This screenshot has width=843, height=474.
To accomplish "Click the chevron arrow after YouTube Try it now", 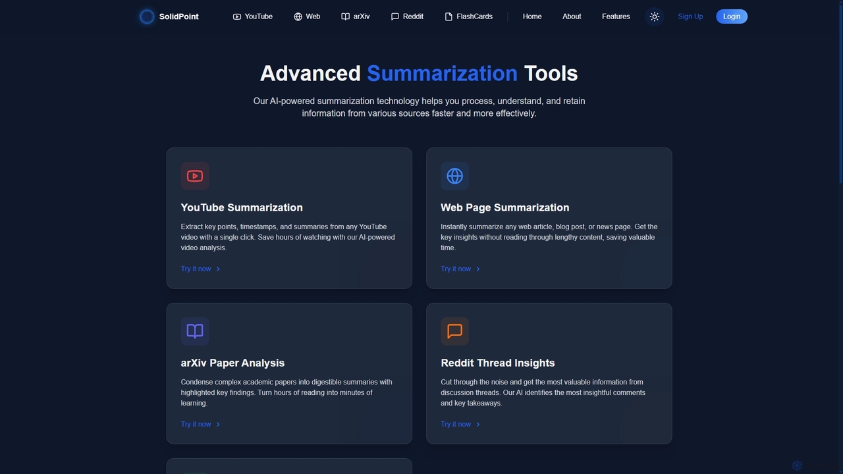I will pyautogui.click(x=218, y=269).
